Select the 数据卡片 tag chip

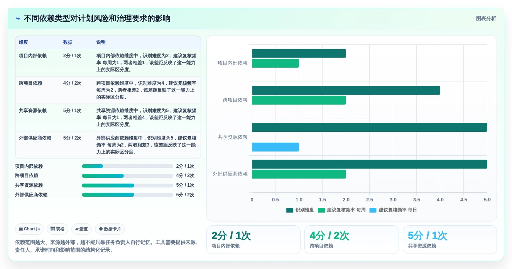(x=110, y=229)
